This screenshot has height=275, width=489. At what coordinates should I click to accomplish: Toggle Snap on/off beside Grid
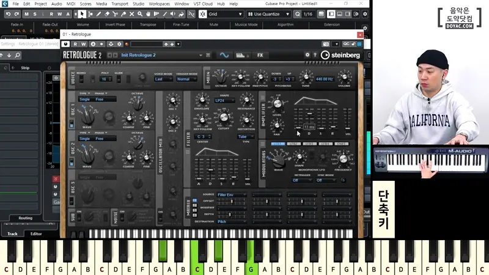click(x=203, y=14)
